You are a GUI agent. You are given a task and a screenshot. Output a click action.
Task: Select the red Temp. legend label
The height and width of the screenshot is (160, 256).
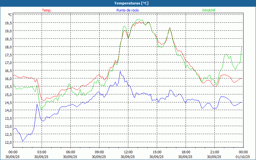click(x=47, y=10)
